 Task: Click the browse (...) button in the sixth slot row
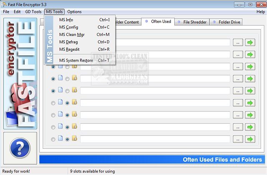tap(238, 103)
